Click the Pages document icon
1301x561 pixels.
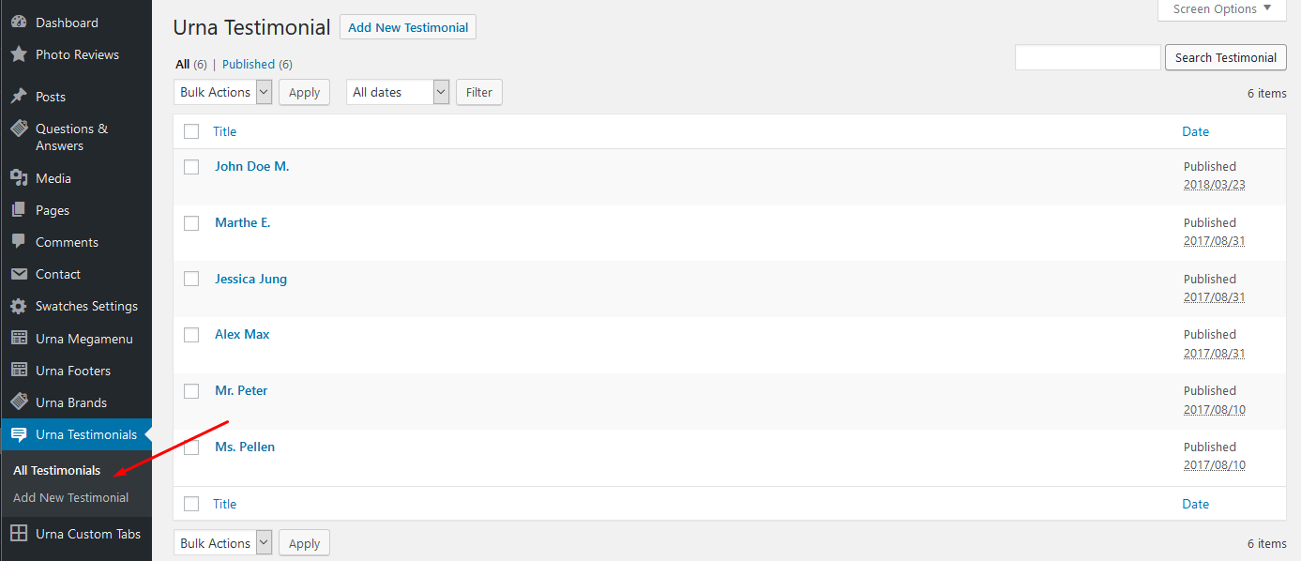(x=19, y=210)
